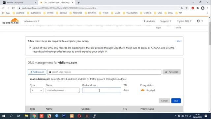Screen dimensions: 211x119
Task: Open the record Type dropdown showing A
Action: pos(37,90)
